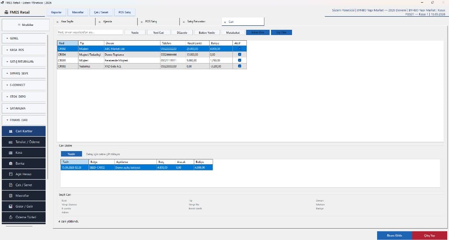Viewport: 449px width, 240px height.
Task: Open the Raporlar top shortcut
Action: (x=57, y=12)
